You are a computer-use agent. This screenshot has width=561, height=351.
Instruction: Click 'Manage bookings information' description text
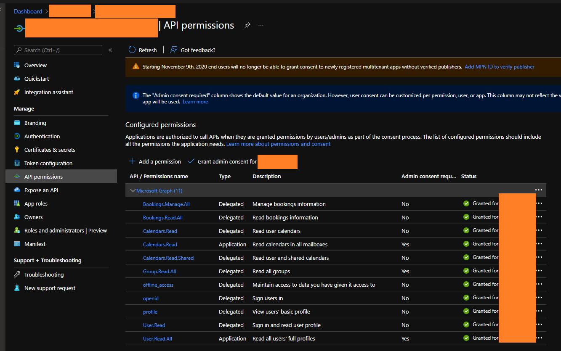click(x=289, y=204)
